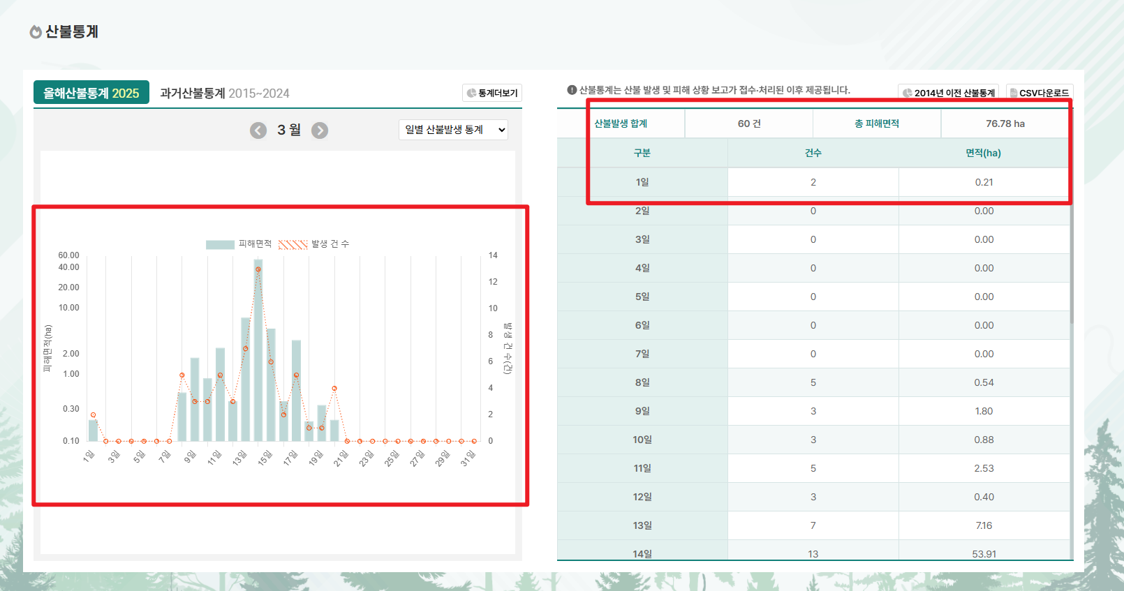This screenshot has width=1124, height=591.
Task: Click the 76.78 ha value
Action: click(x=1005, y=124)
